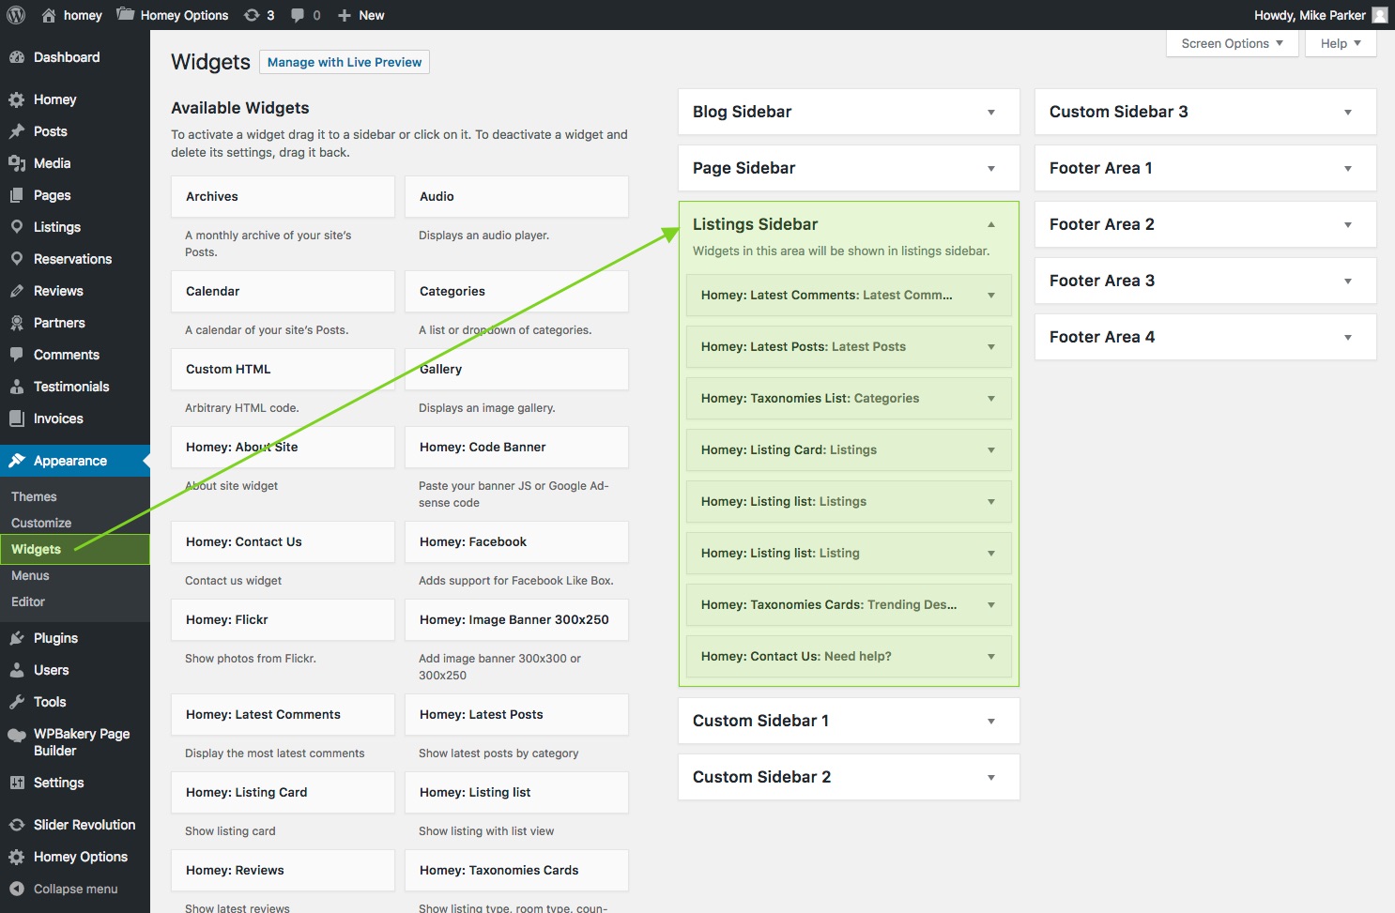Screen dimensions: 1395x913
Task: Open the Menus submenu item
Action: 30,575
